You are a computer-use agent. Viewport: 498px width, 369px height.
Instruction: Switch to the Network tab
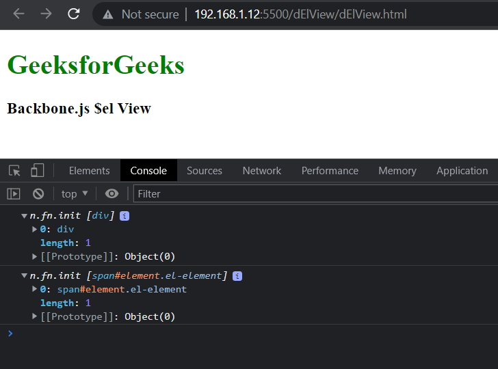(x=262, y=171)
